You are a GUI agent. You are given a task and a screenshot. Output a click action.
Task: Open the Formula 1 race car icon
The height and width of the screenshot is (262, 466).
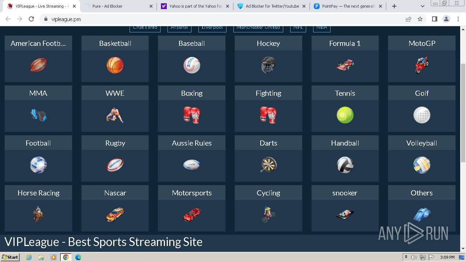click(x=345, y=65)
